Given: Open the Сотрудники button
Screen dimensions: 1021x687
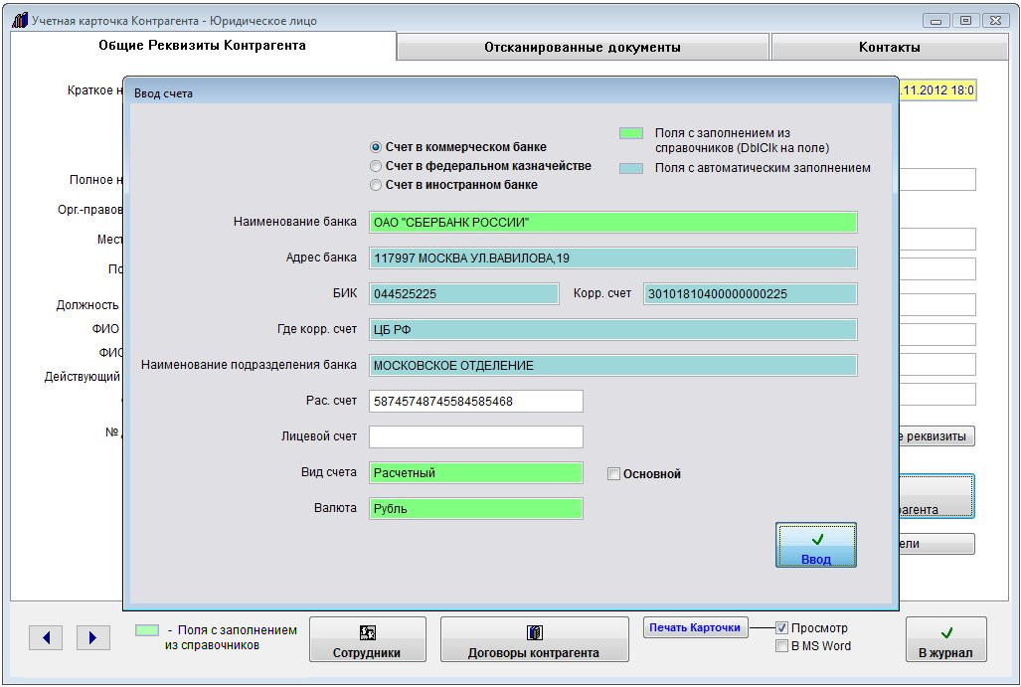Looking at the screenshot, I should pyautogui.click(x=367, y=639).
